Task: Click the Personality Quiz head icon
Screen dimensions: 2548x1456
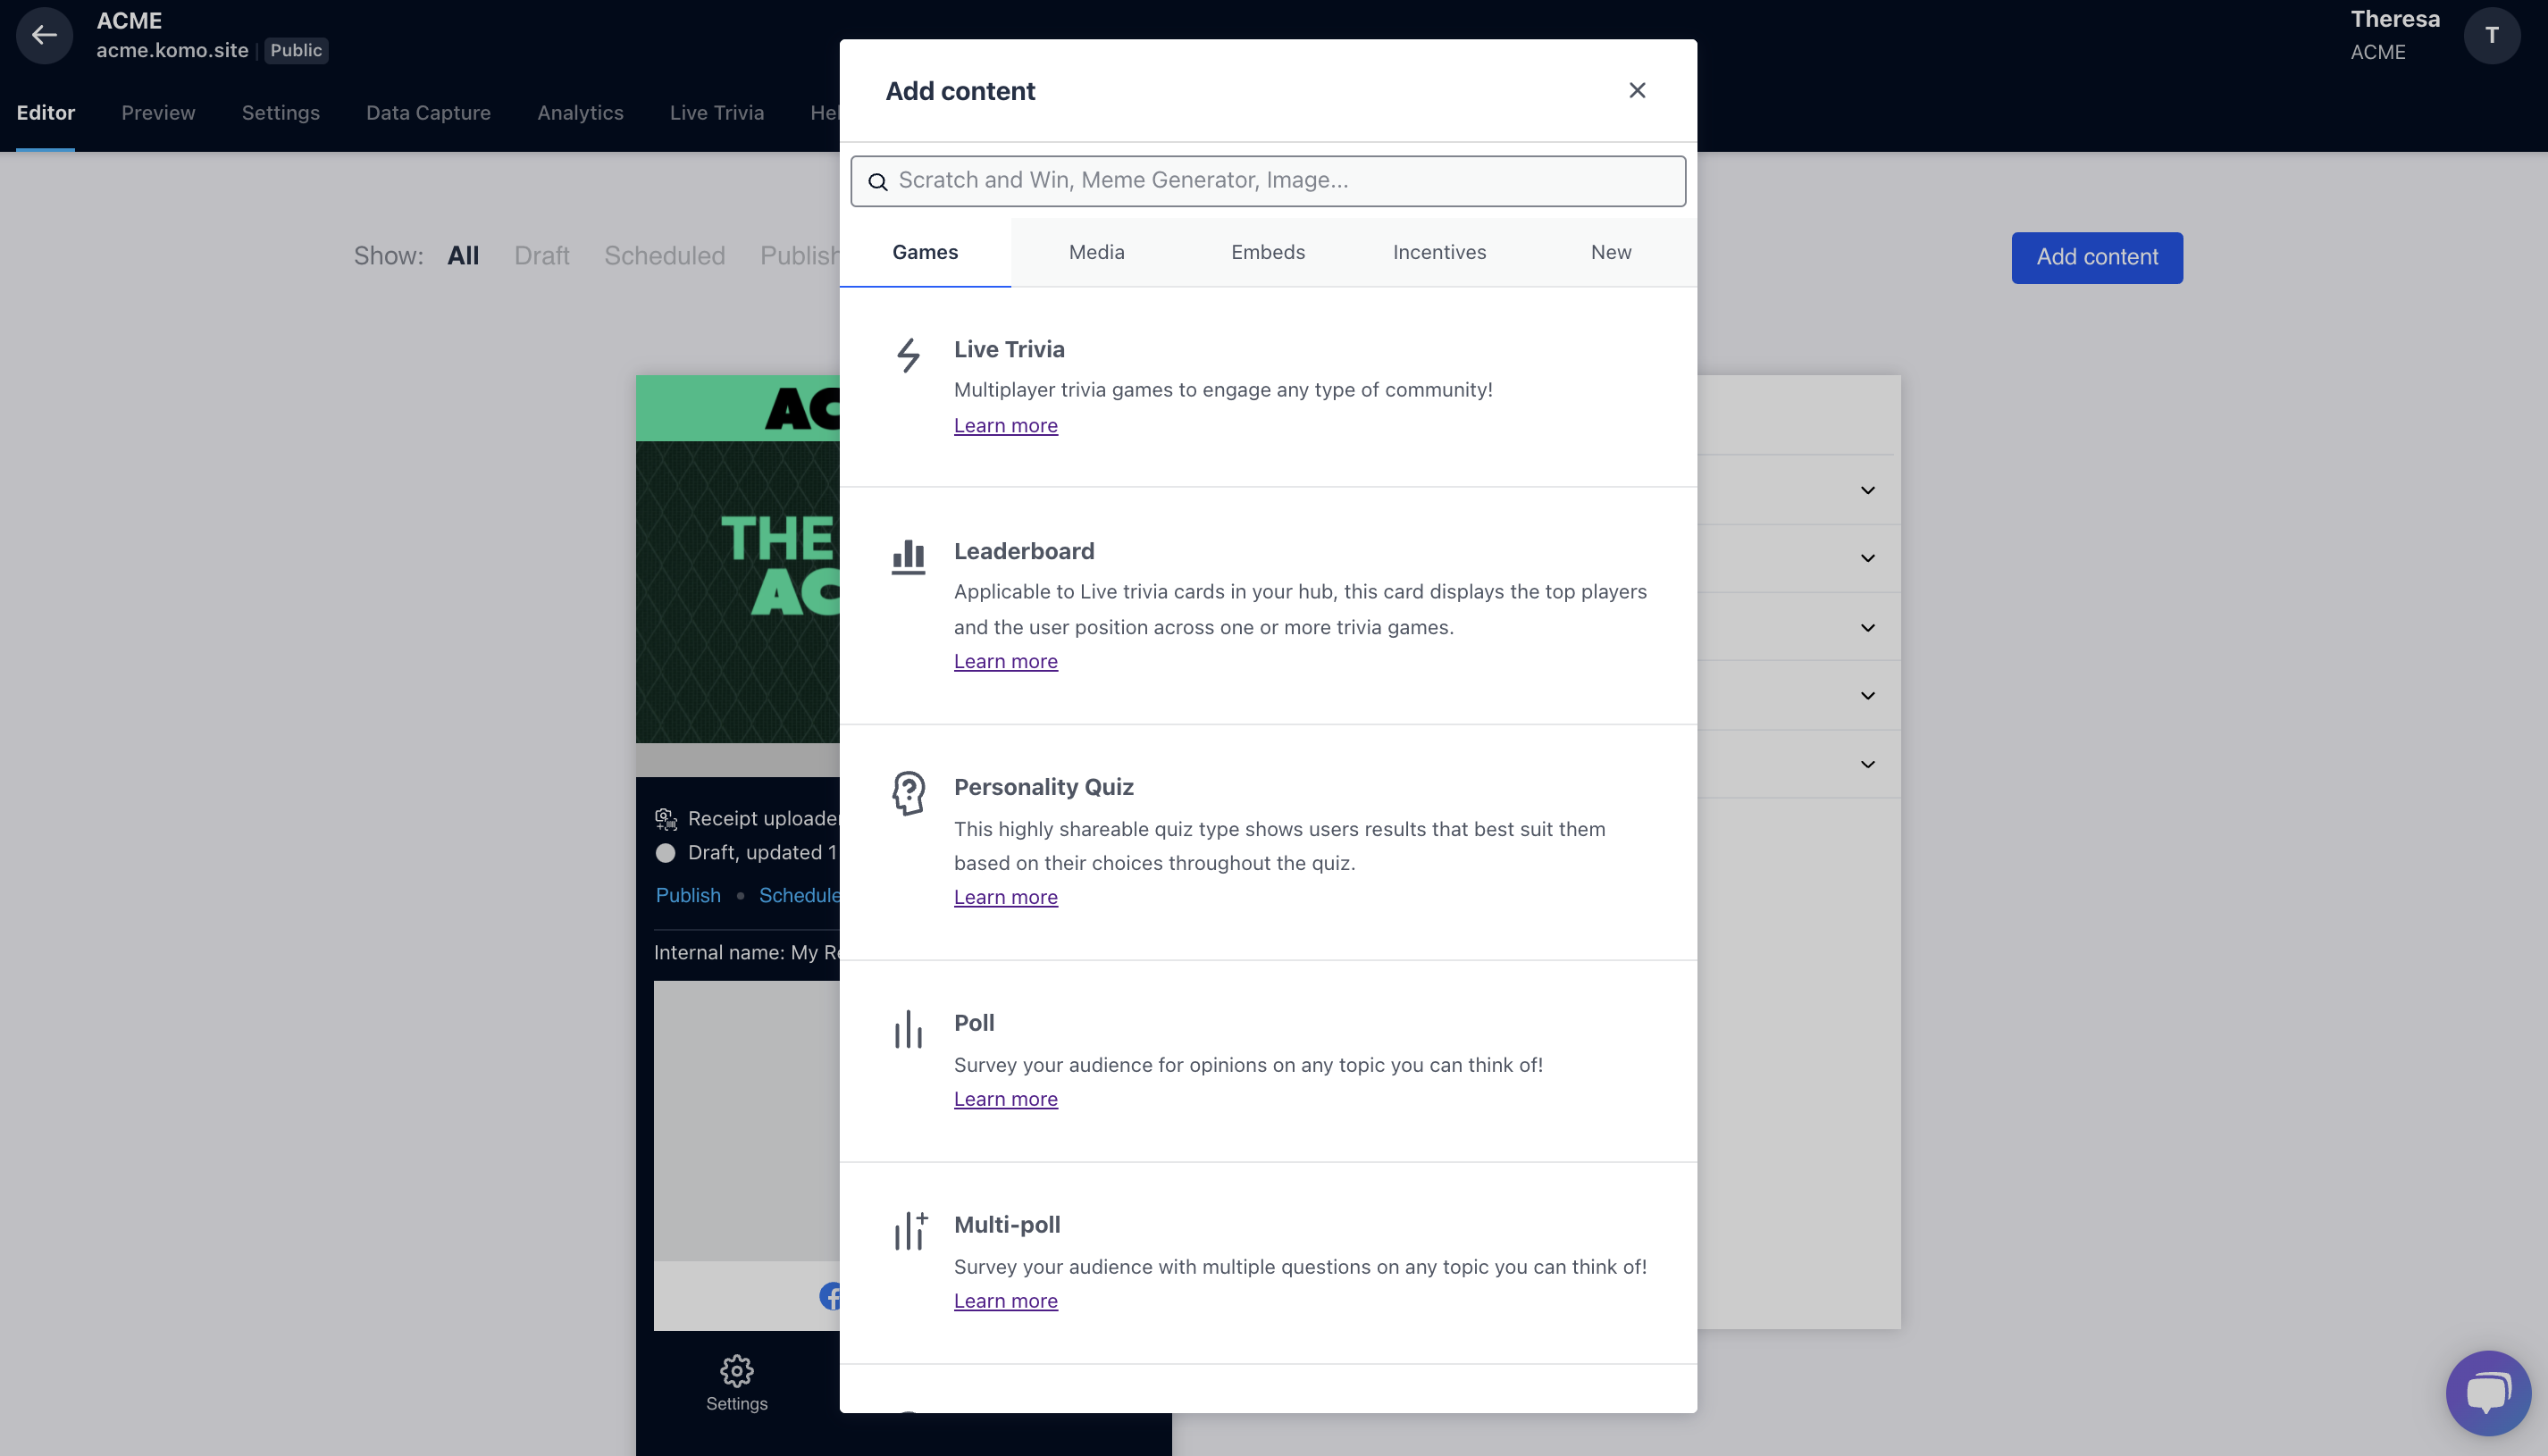Action: point(908,793)
